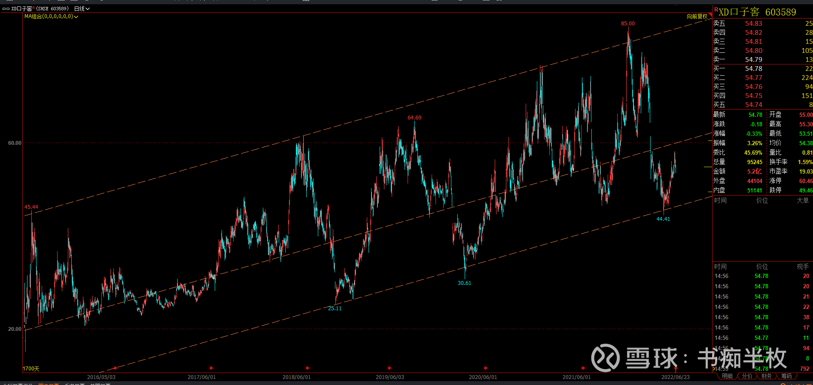Click the 14:59 tick row with volume 792
The height and width of the screenshot is (385, 813).
click(x=762, y=369)
